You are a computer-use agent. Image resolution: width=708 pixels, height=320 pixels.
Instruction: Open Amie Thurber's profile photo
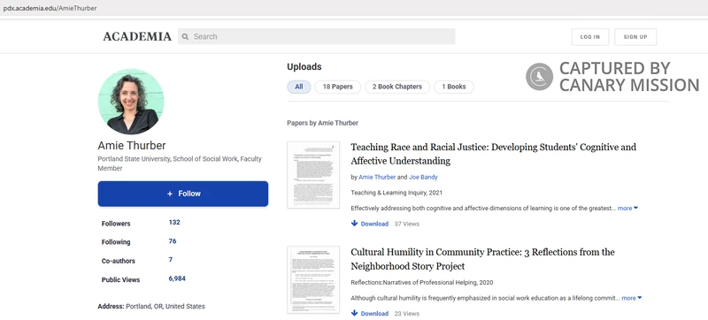coord(131,102)
